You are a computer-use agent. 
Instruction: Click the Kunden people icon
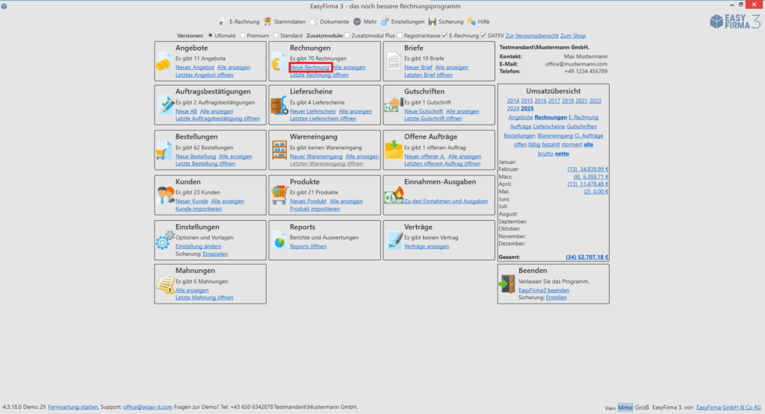pyautogui.click(x=166, y=195)
